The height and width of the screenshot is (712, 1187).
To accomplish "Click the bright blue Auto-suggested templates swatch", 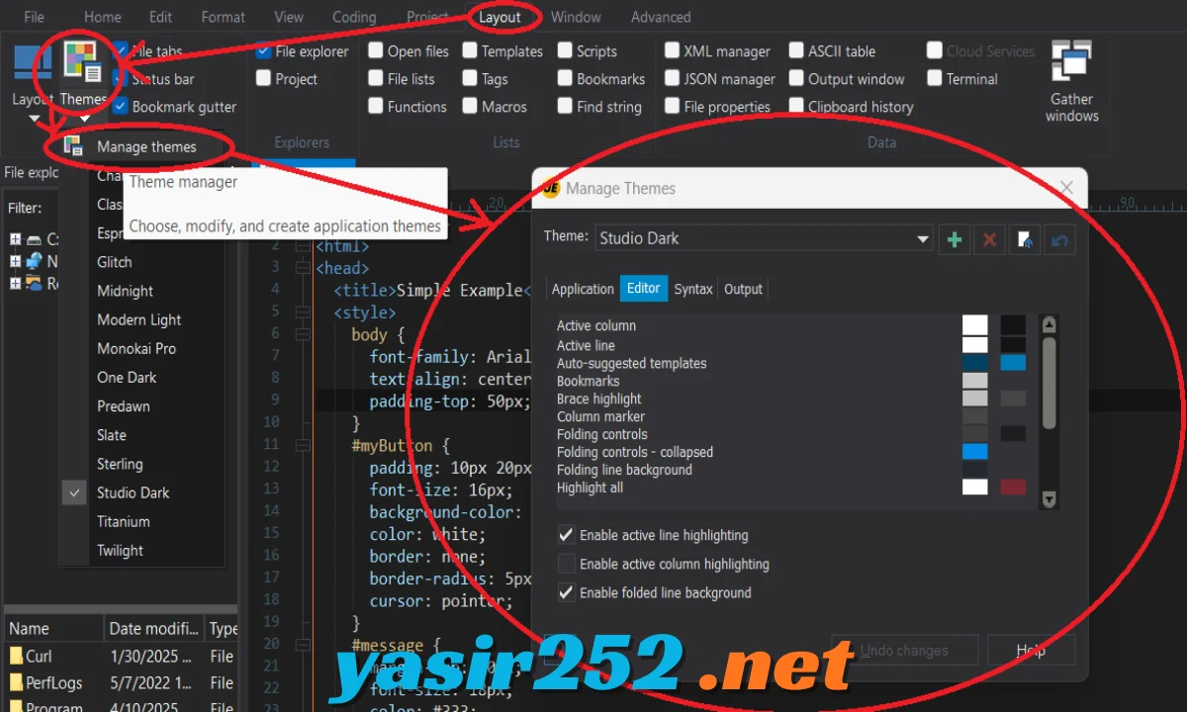I will pos(1013,362).
